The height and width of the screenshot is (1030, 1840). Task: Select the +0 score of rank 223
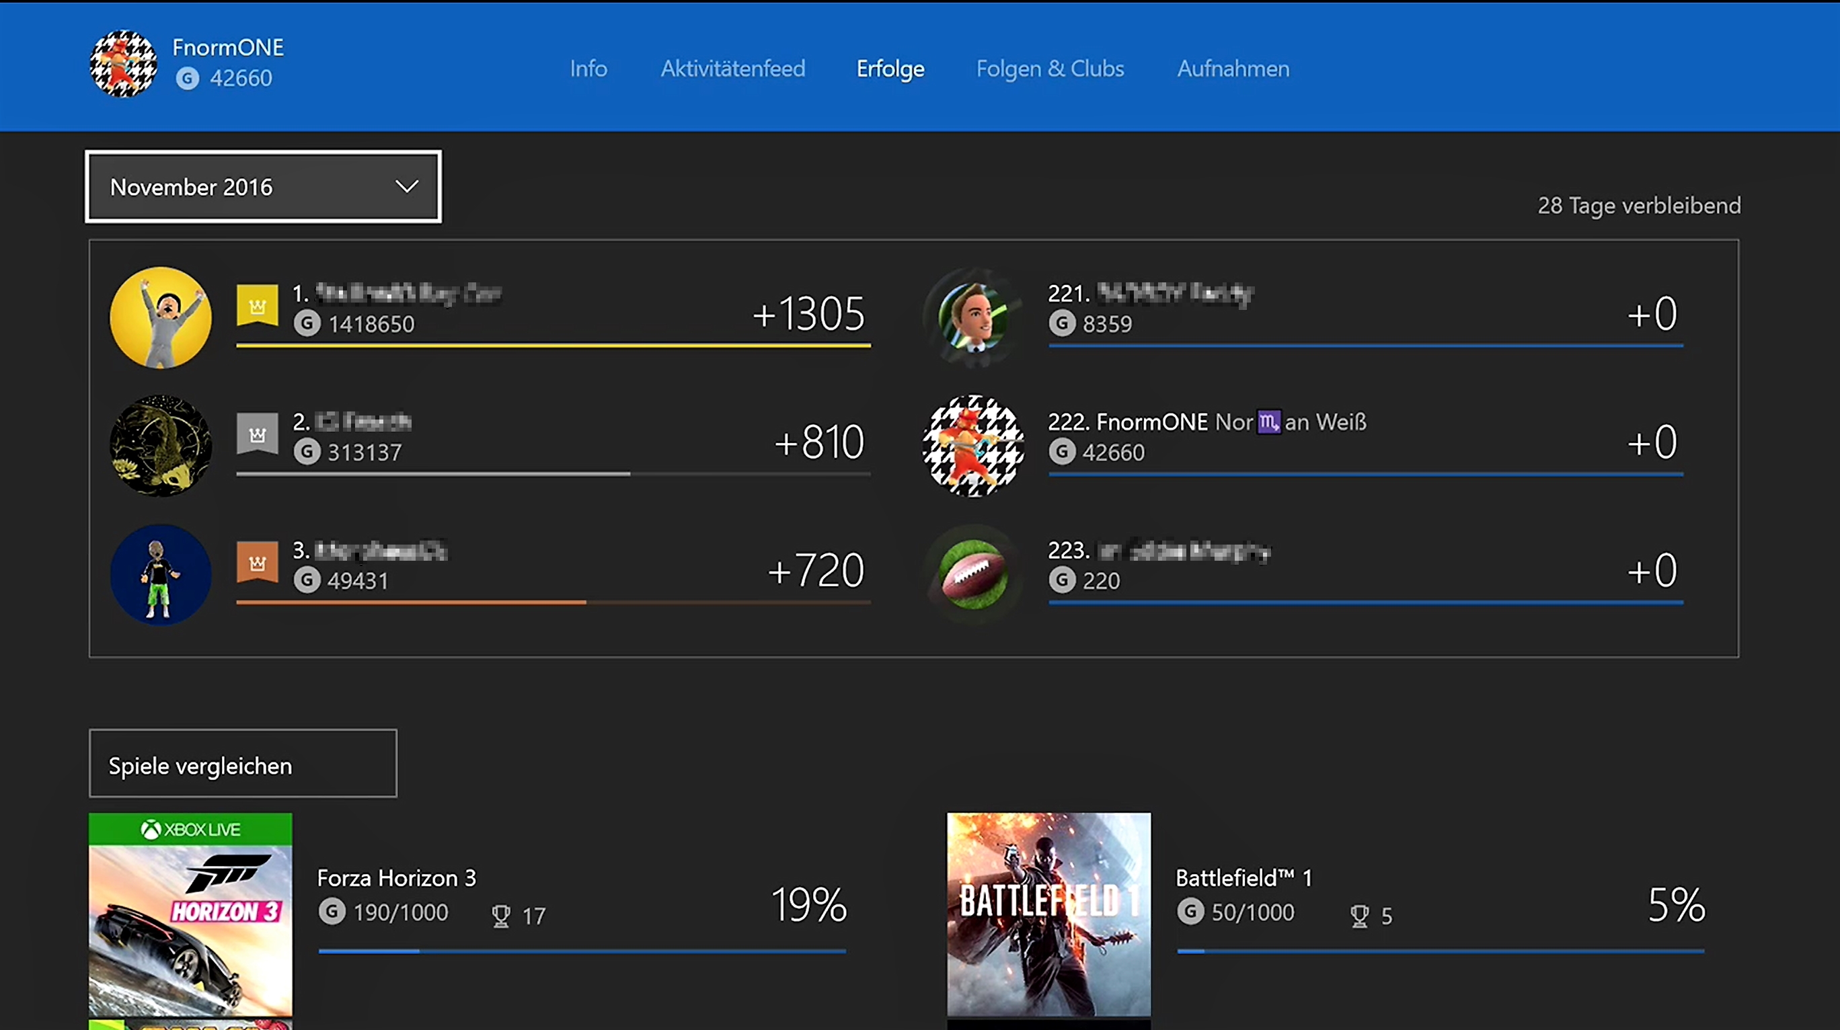(x=1652, y=571)
